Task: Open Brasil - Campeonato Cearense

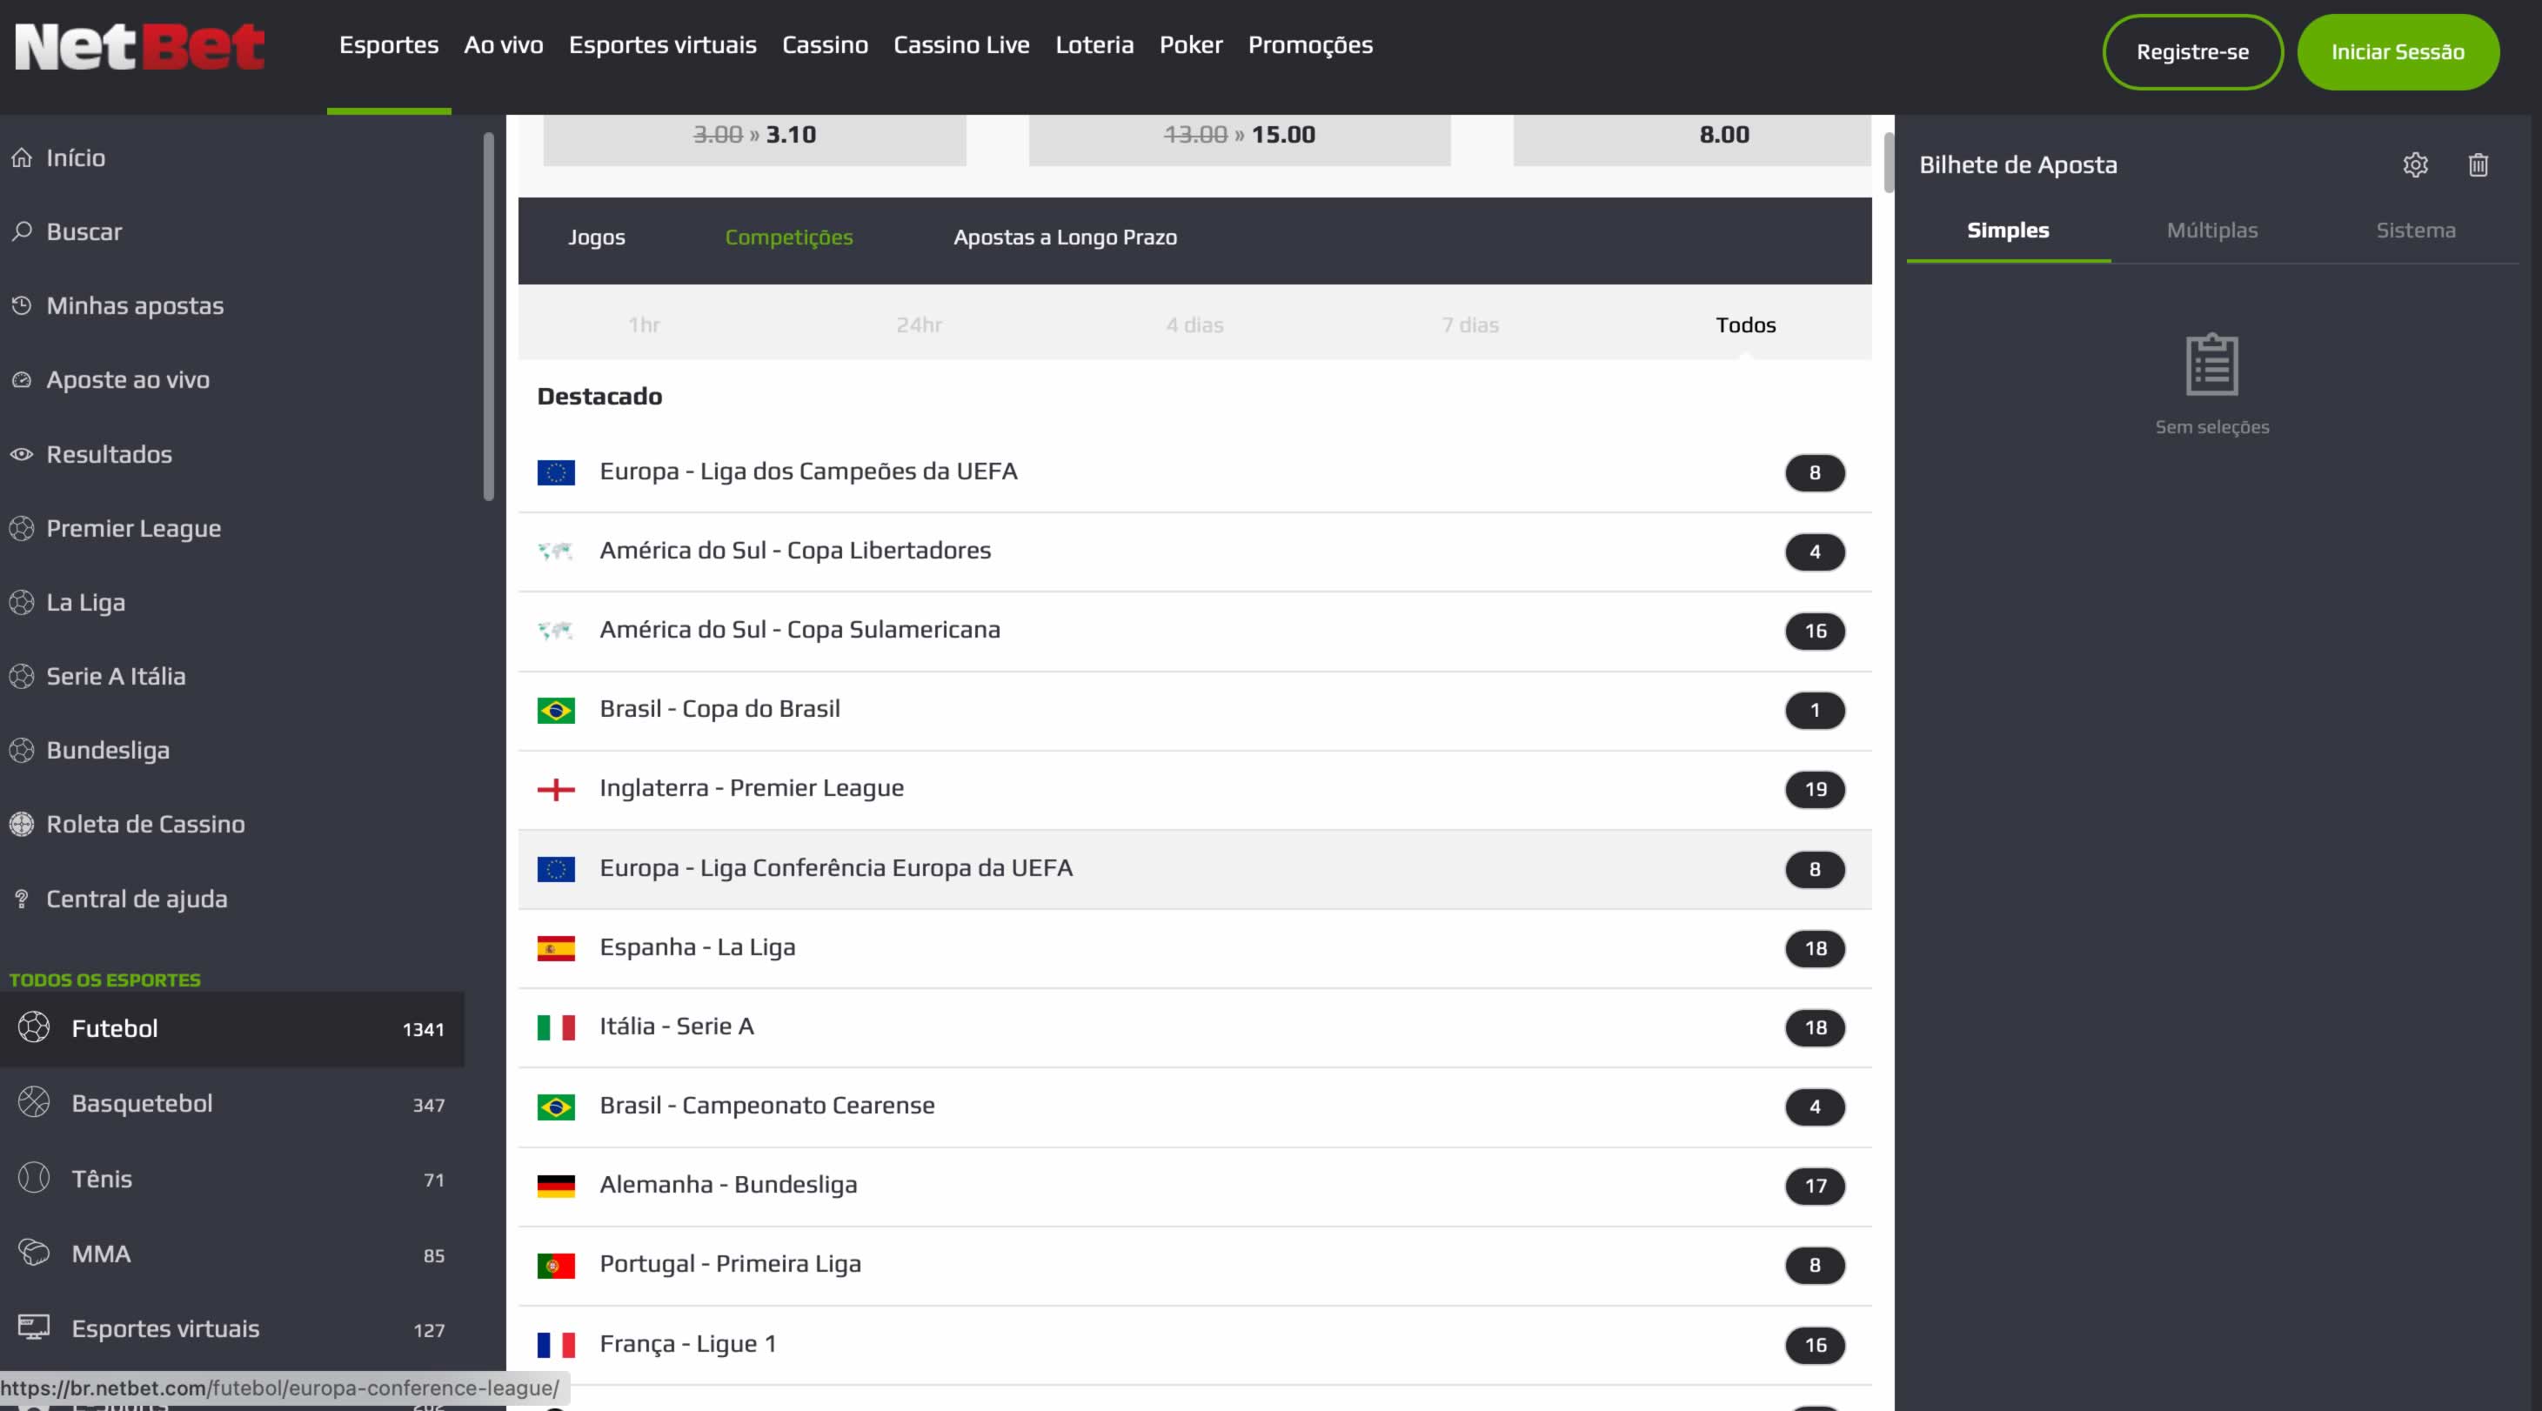Action: pos(1194,1107)
